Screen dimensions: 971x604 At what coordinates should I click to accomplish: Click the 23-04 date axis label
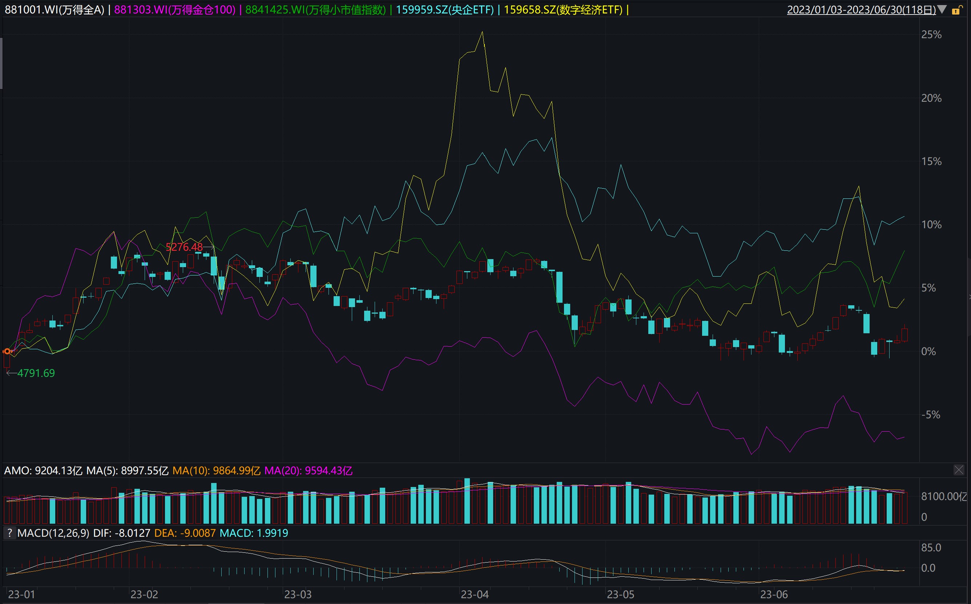[475, 595]
